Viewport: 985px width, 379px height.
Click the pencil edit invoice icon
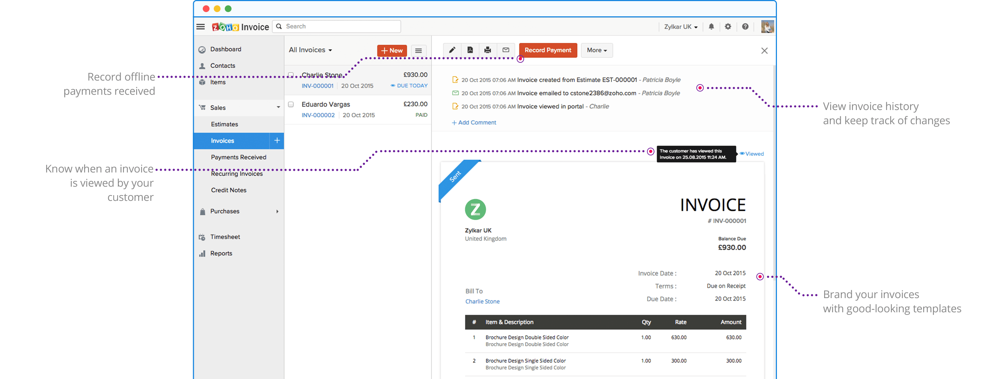pos(452,50)
